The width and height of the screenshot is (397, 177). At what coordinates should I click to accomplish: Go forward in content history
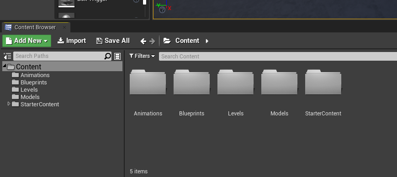point(152,41)
